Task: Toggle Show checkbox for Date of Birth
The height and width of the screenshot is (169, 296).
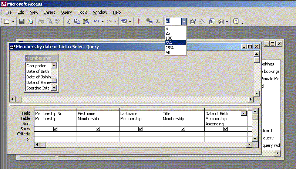Action: [225, 129]
